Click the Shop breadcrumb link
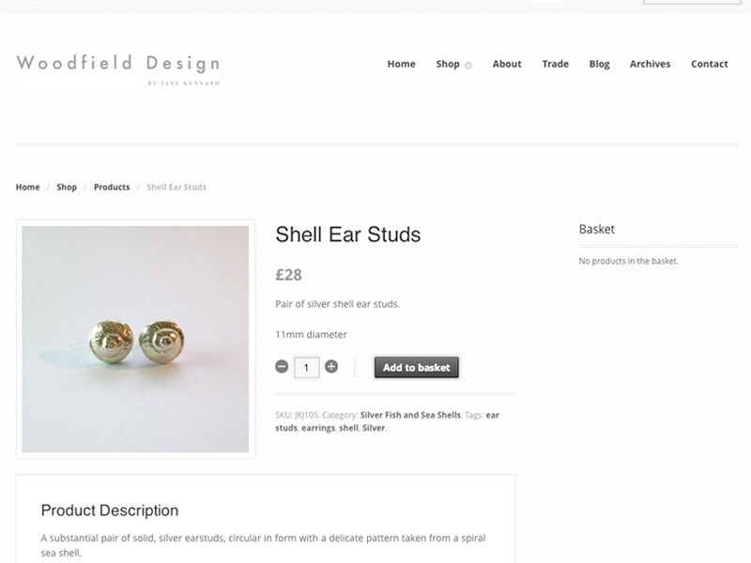The image size is (751, 563). point(67,187)
